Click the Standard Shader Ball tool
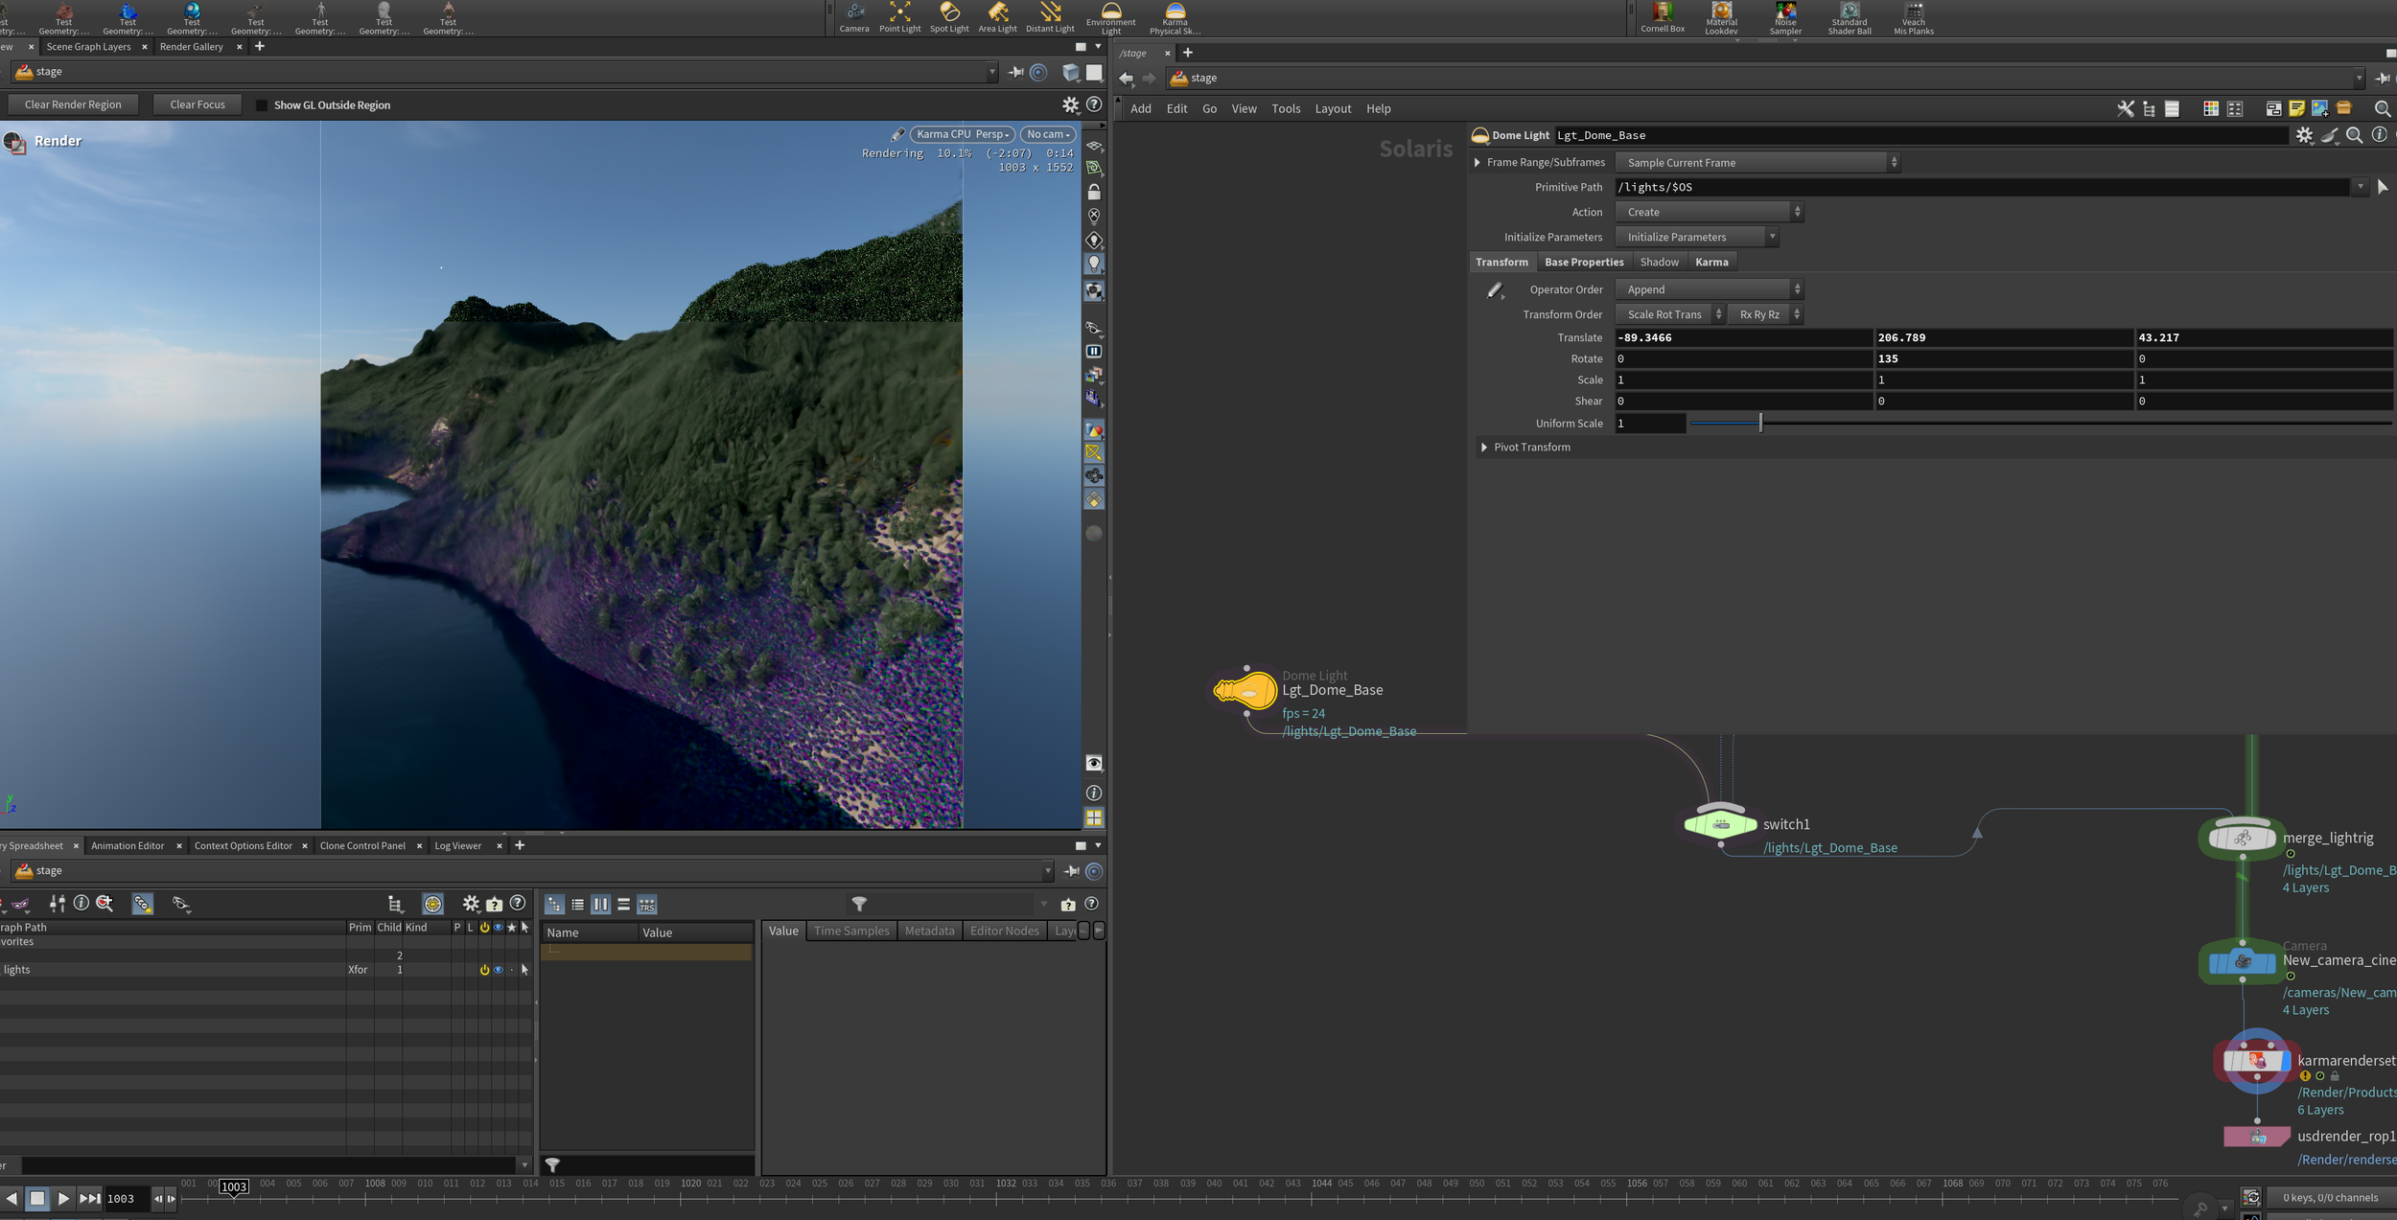 pos(1849,17)
